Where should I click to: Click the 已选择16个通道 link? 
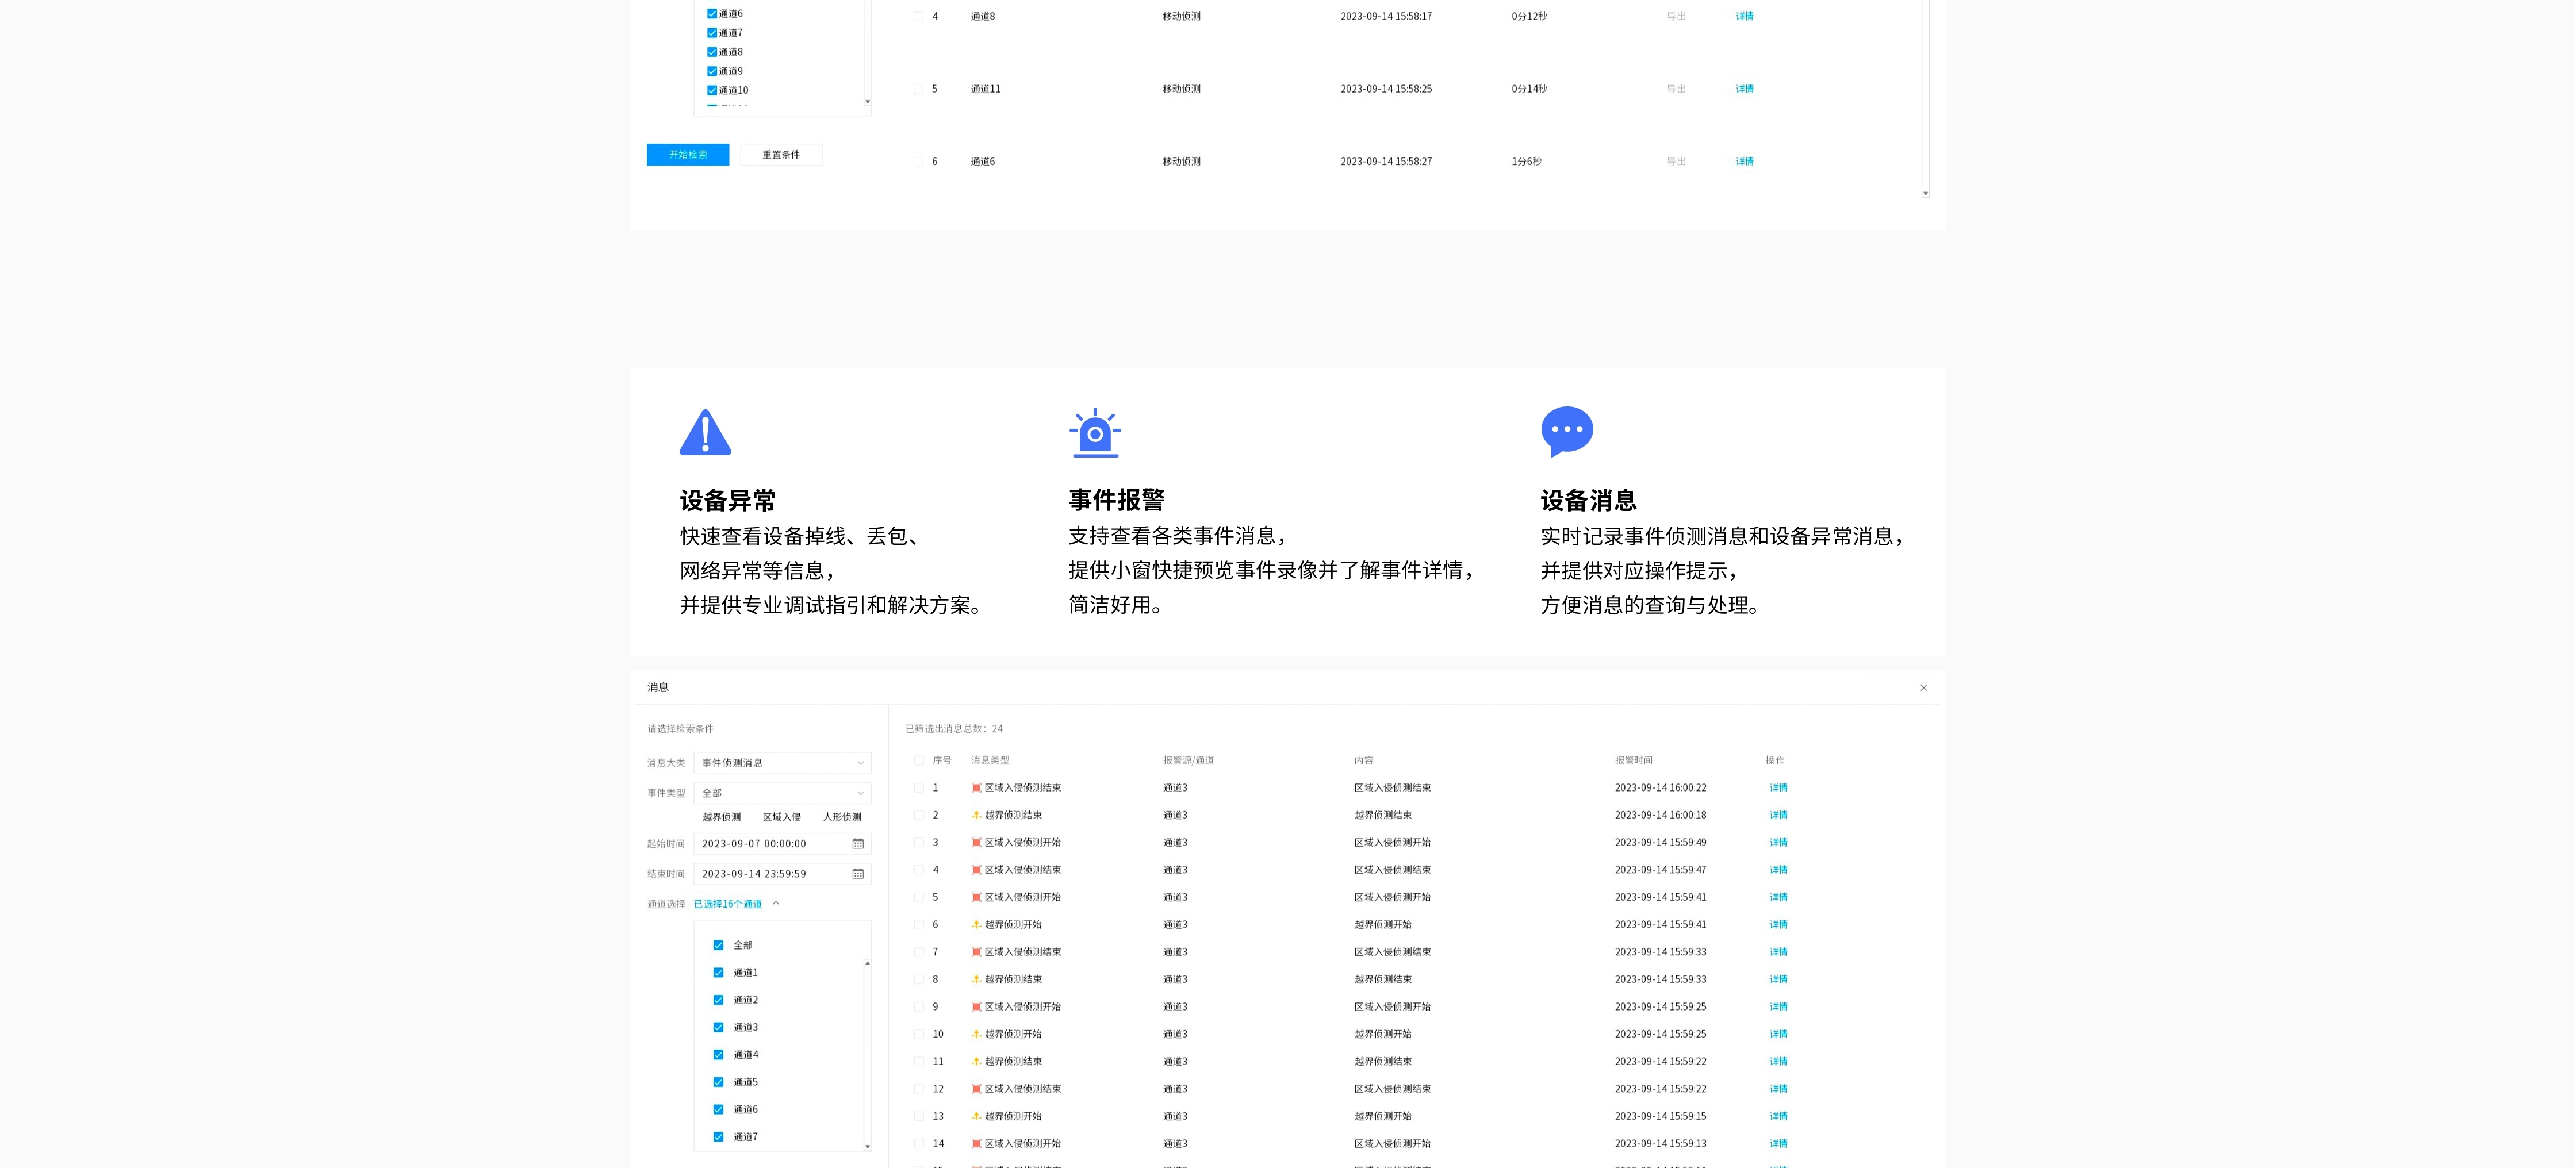pos(728,904)
